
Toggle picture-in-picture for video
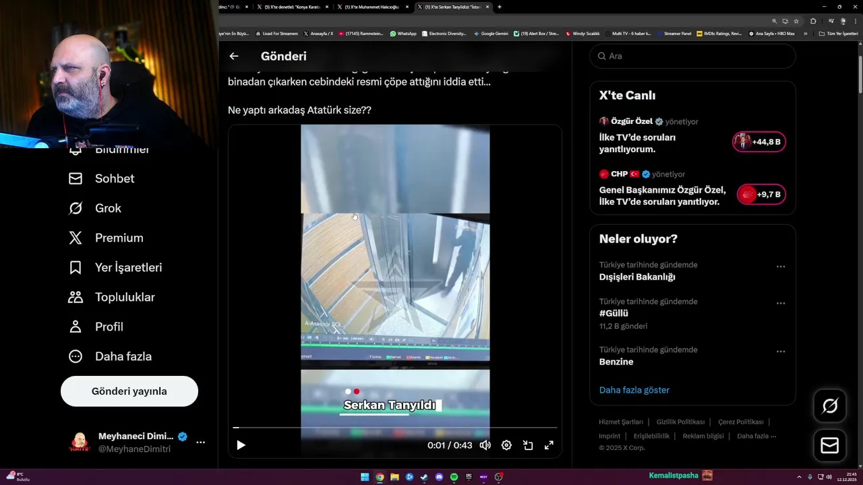[528, 445]
